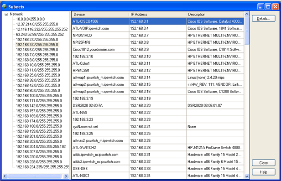Screen dimensions: 281x181
Task: Sort by the Description column header
Action: (x=215, y=14)
